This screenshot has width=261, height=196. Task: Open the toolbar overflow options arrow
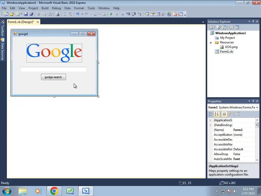click(x=185, y=15)
